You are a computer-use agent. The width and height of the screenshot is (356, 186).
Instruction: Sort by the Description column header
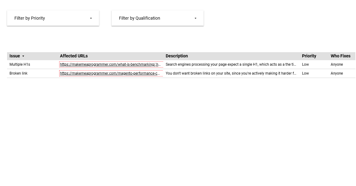(177, 56)
